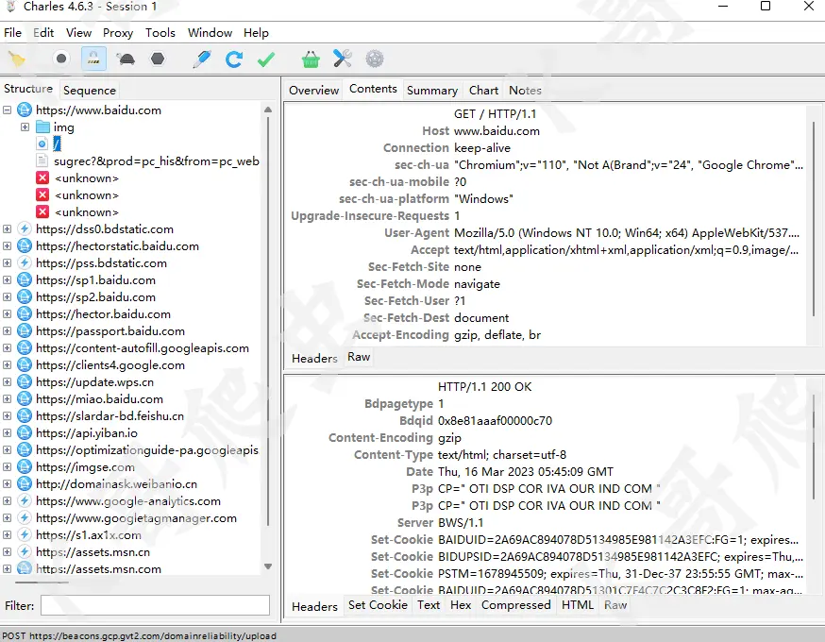The height and width of the screenshot is (642, 825).
Task: Switch to the Sequence tab
Action: tap(90, 91)
